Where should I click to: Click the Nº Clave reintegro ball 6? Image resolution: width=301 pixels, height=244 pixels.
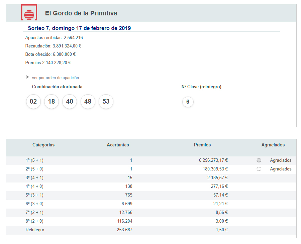click(188, 102)
